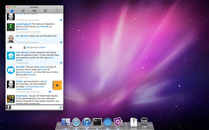The width and height of the screenshot is (209, 130).
Task: Click the nest house avatar icon
Action: click(x=11, y=56)
